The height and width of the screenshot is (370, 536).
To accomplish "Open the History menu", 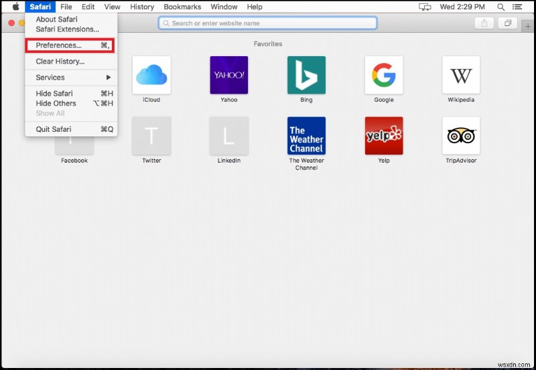I will pyautogui.click(x=142, y=7).
